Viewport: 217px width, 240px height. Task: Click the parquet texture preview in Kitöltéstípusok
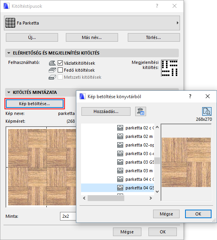click(41, 167)
